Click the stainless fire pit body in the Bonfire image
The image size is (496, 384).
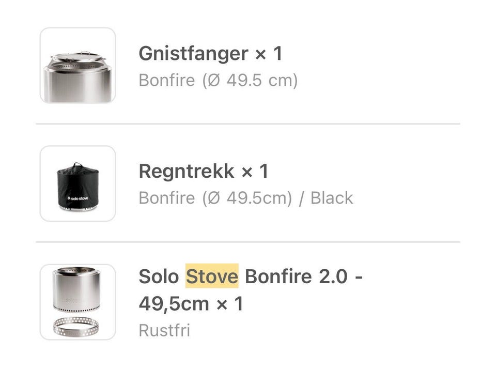coord(76,289)
